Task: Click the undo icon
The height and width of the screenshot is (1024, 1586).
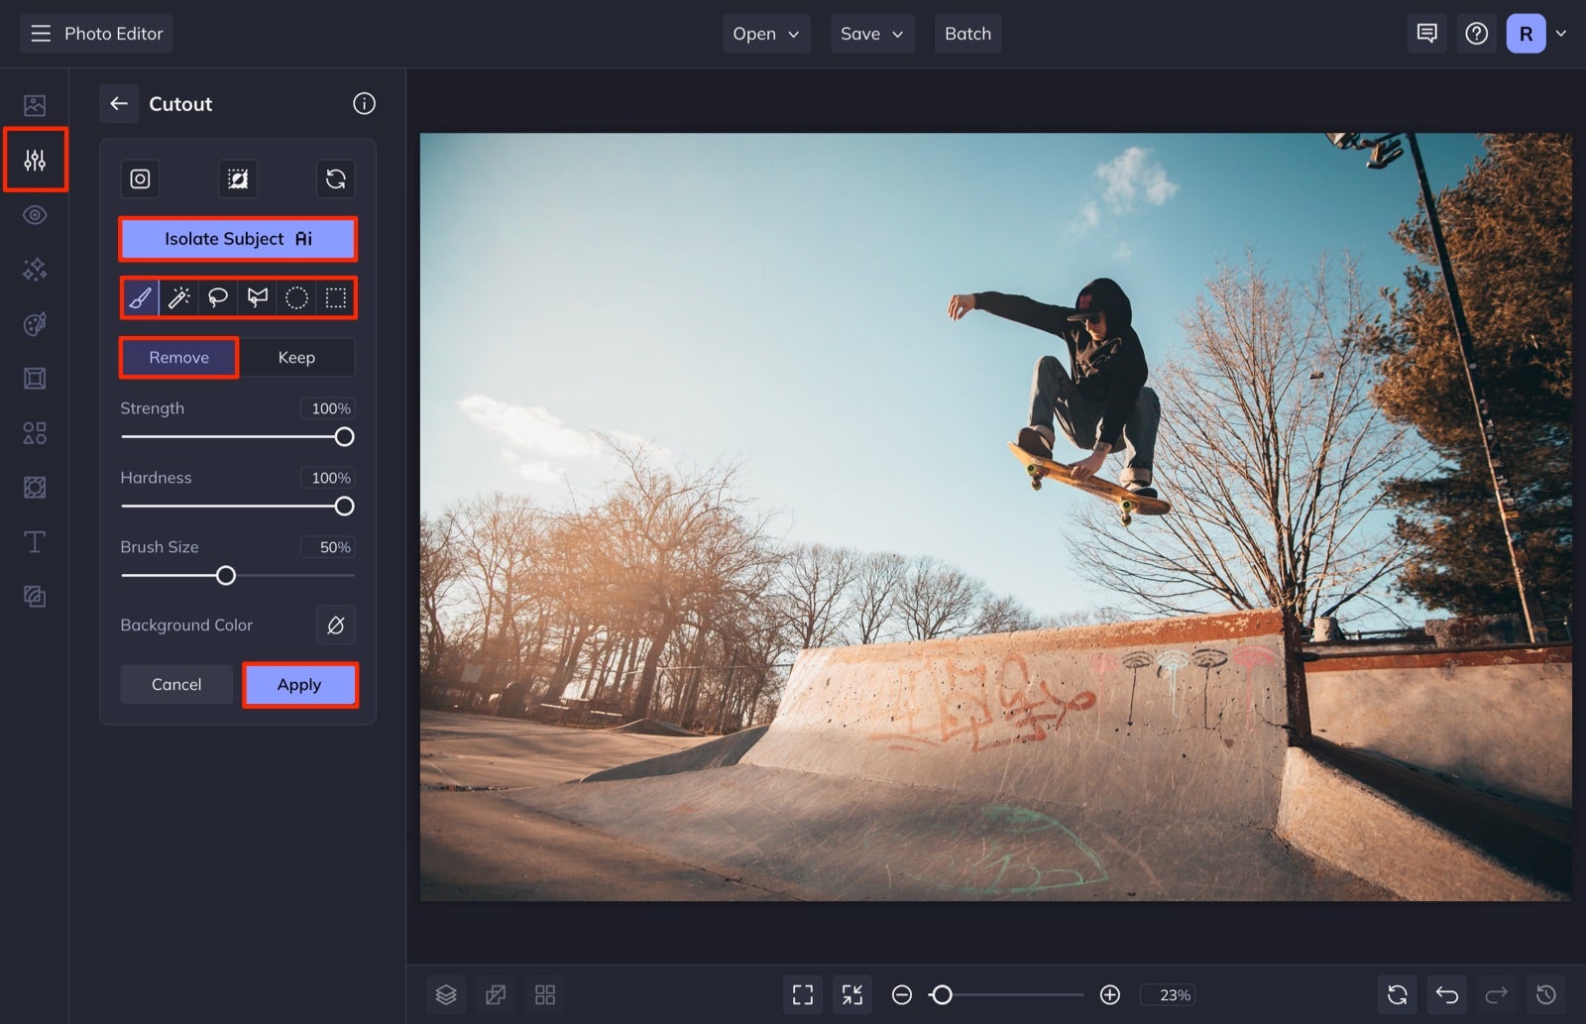Action: [x=1446, y=994]
